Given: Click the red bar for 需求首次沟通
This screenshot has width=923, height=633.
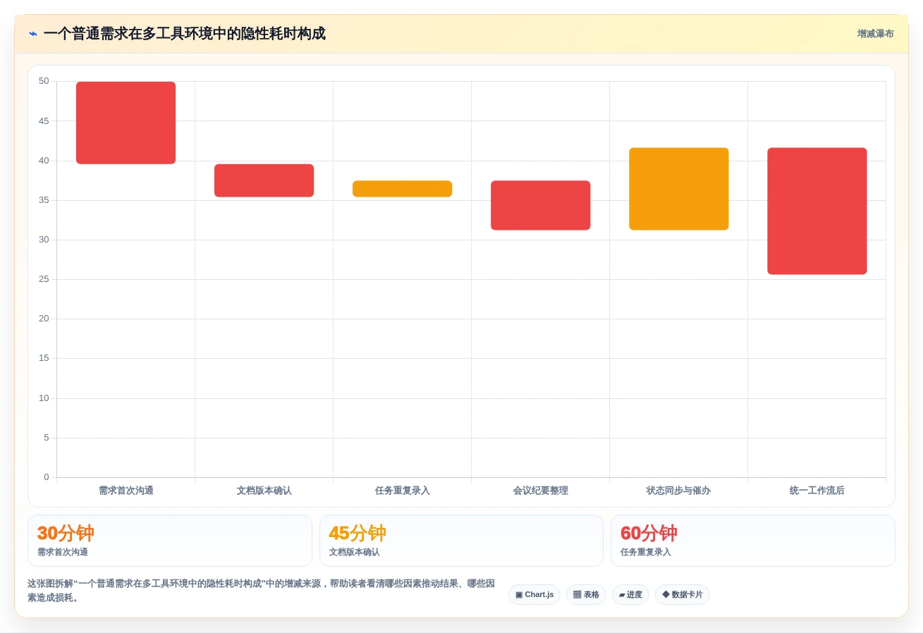Looking at the screenshot, I should pos(126,123).
